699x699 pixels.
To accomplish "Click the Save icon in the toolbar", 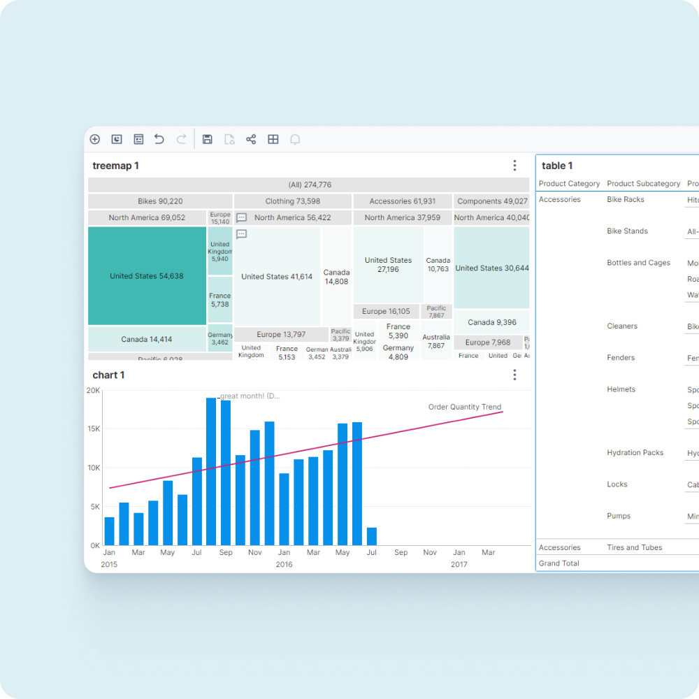I will (208, 139).
